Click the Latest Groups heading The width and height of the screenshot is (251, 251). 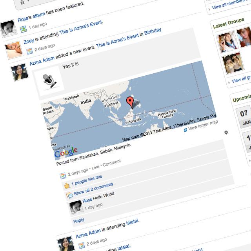pos(229,23)
